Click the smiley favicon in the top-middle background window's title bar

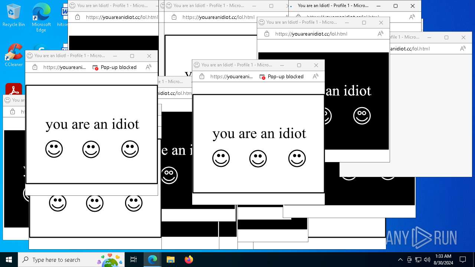pyautogui.click(x=169, y=6)
